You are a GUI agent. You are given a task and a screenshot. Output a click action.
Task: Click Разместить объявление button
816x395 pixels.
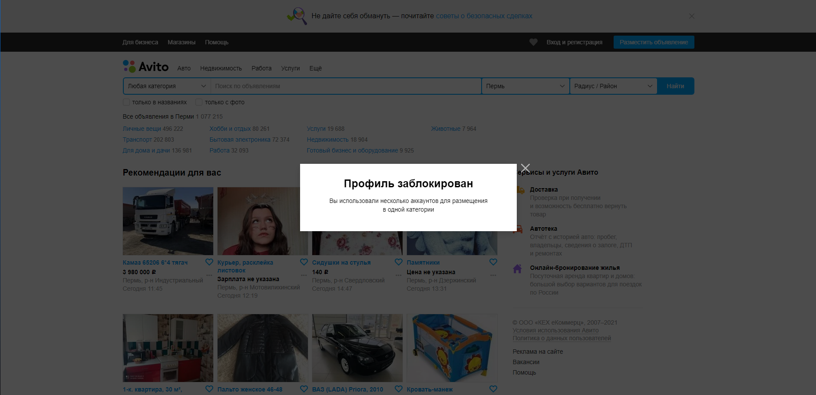(654, 42)
